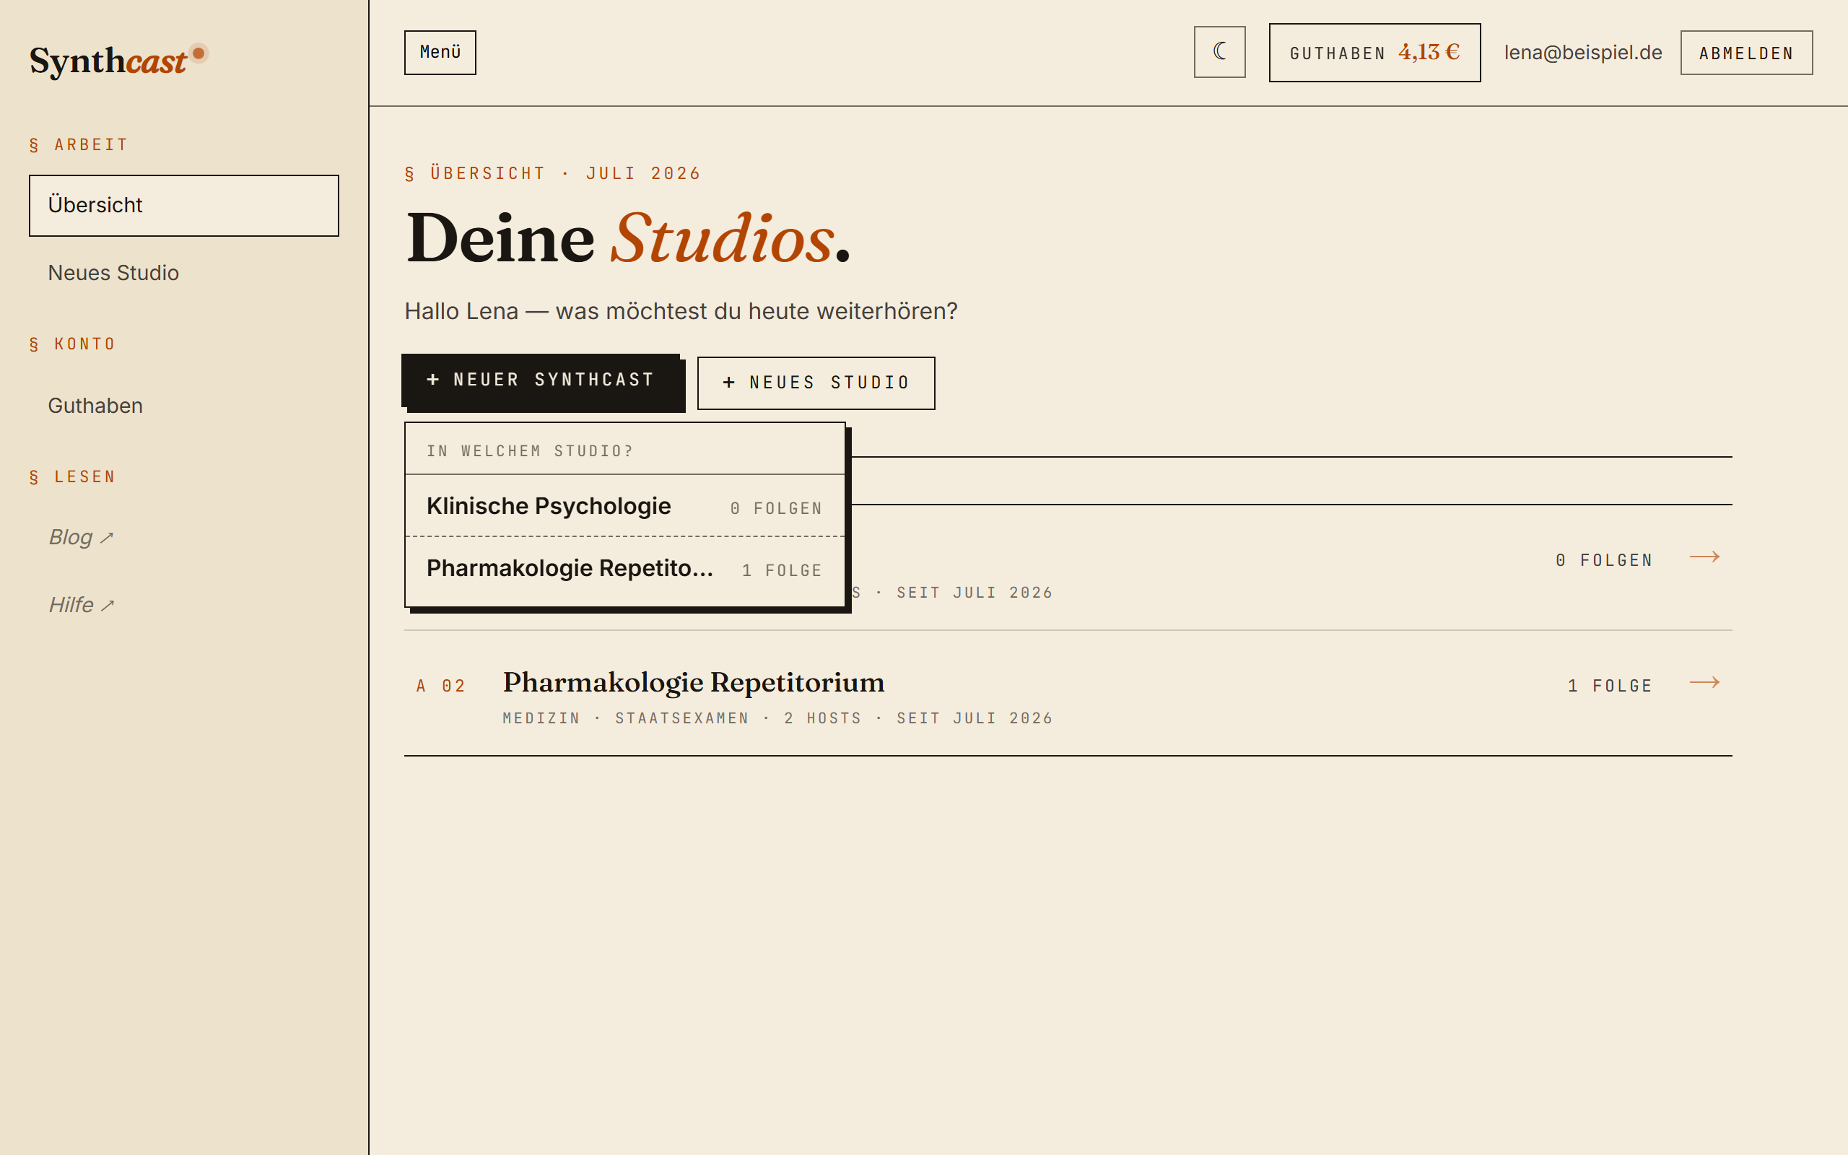Viewport: 1848px width, 1155px height.
Task: Click the Synthcast logo
Action: coord(118,61)
